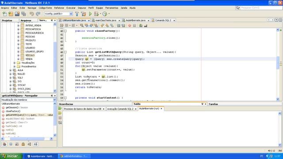Expand the VEICULO table node
283x159 pixels.
(18, 55)
